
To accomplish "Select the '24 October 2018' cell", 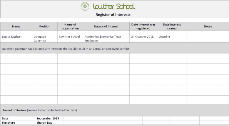I will tap(143, 37).
